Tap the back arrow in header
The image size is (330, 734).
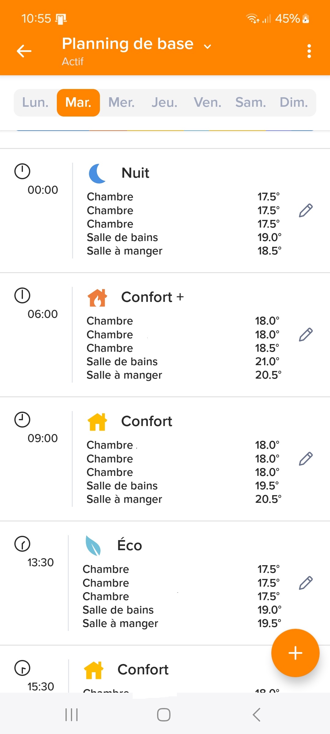point(24,51)
